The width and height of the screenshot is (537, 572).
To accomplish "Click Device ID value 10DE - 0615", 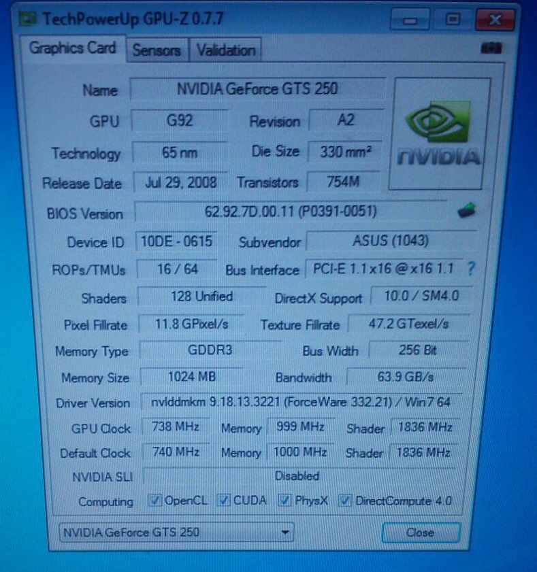I will pos(177,241).
